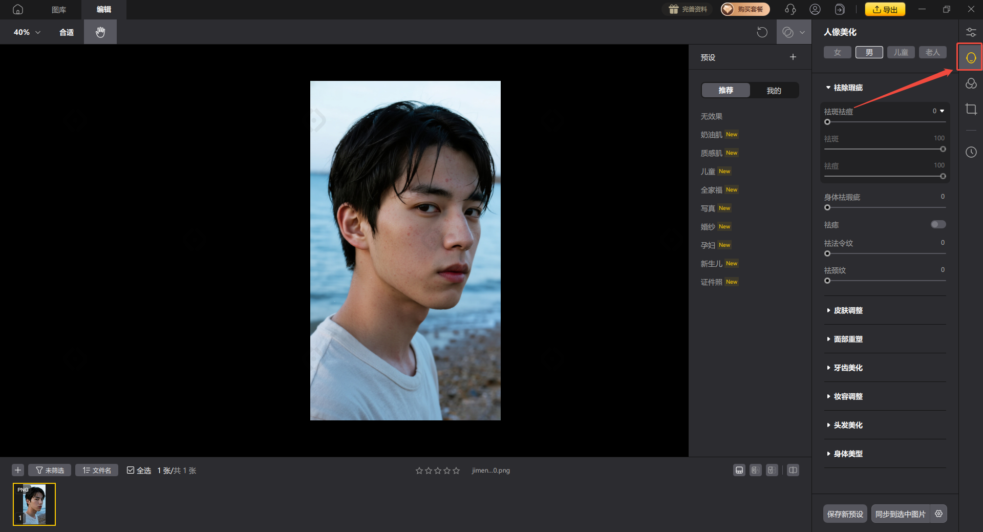Click the adjustment sliders sidebar icon

pos(971,32)
